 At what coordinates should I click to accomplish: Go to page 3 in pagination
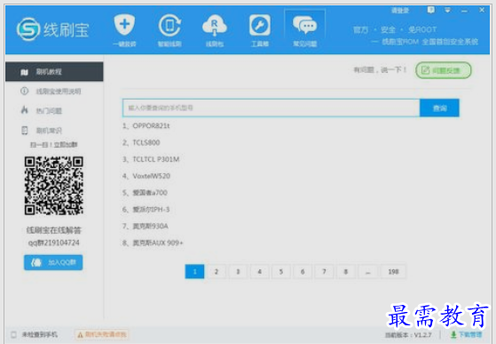(238, 271)
